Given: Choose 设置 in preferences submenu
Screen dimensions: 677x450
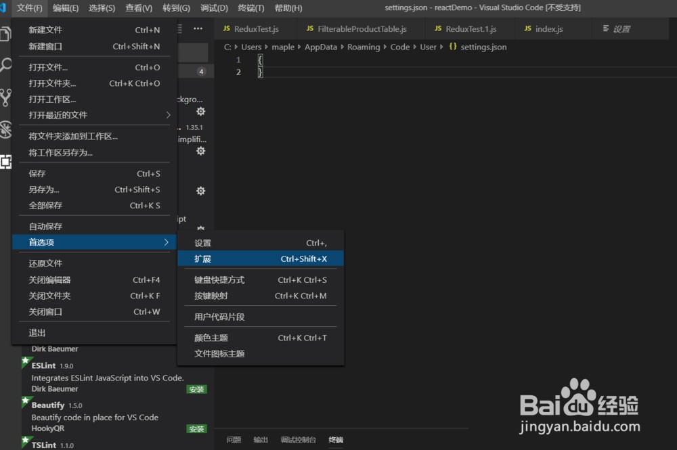Looking at the screenshot, I should point(261,244).
